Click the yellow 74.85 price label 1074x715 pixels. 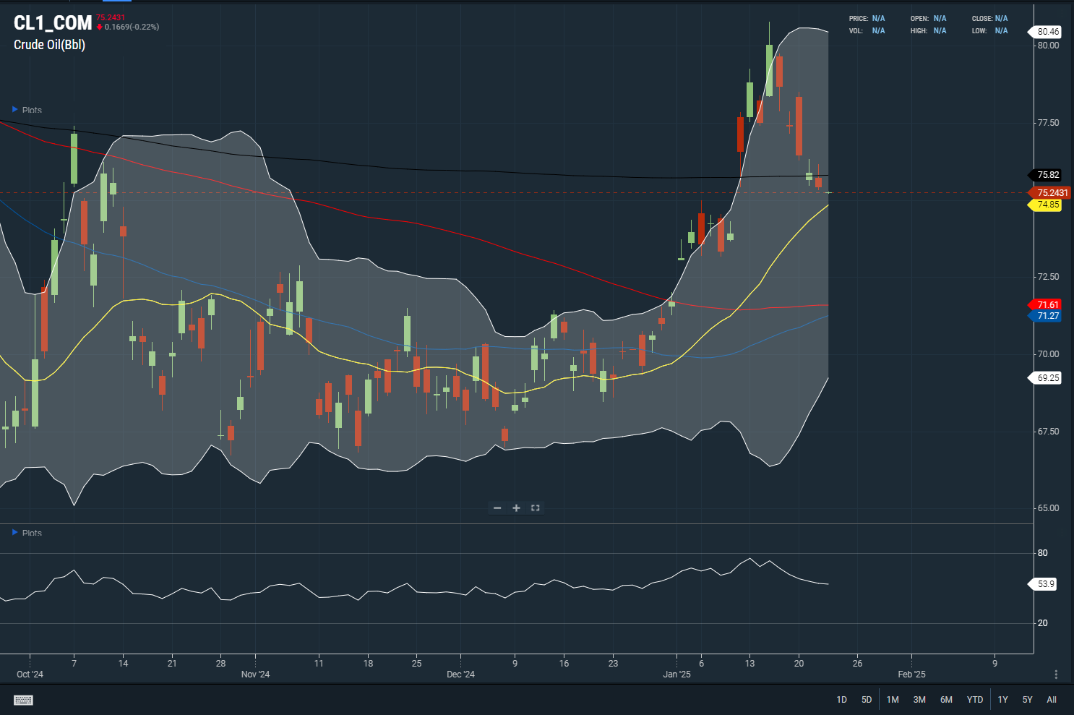coord(1047,205)
